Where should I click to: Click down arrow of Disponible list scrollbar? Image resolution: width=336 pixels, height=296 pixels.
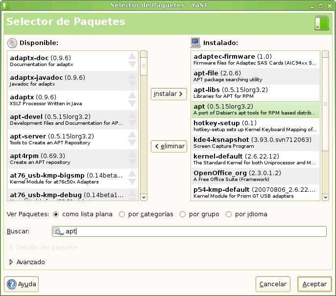click(x=144, y=197)
